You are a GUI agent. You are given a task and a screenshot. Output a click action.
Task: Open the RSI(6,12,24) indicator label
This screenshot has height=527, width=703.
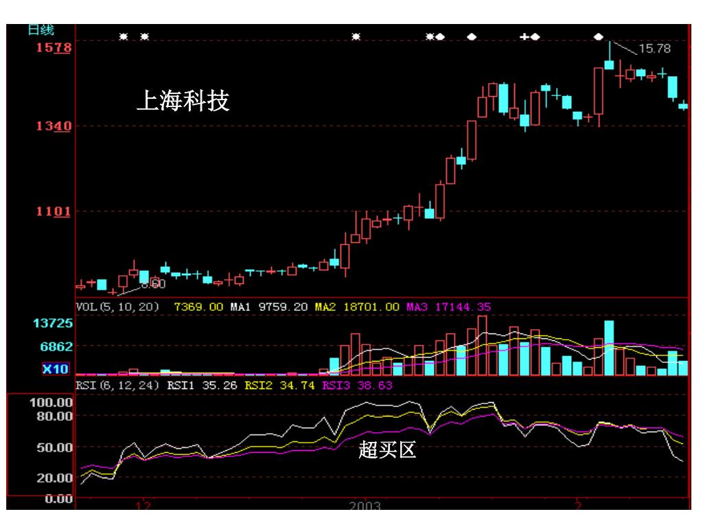tap(117, 386)
